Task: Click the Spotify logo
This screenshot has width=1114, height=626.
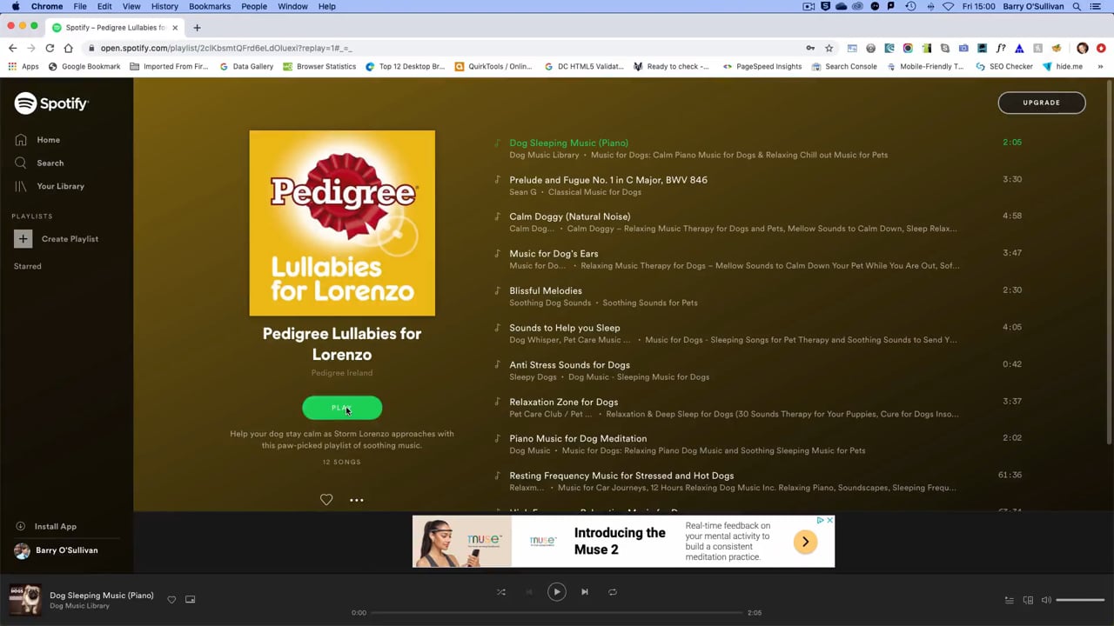Action: point(51,103)
